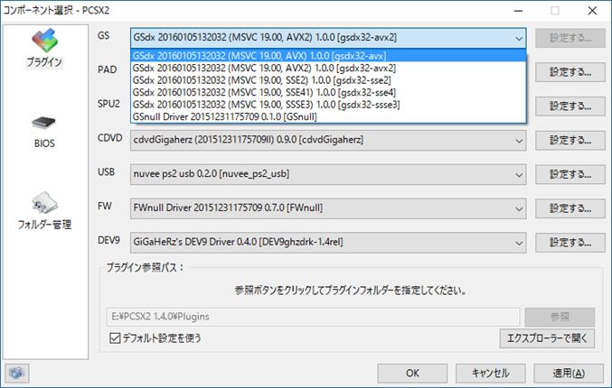612x388 pixels.
Task: Open the フォルダー管理 section icon
Action: pos(44,211)
